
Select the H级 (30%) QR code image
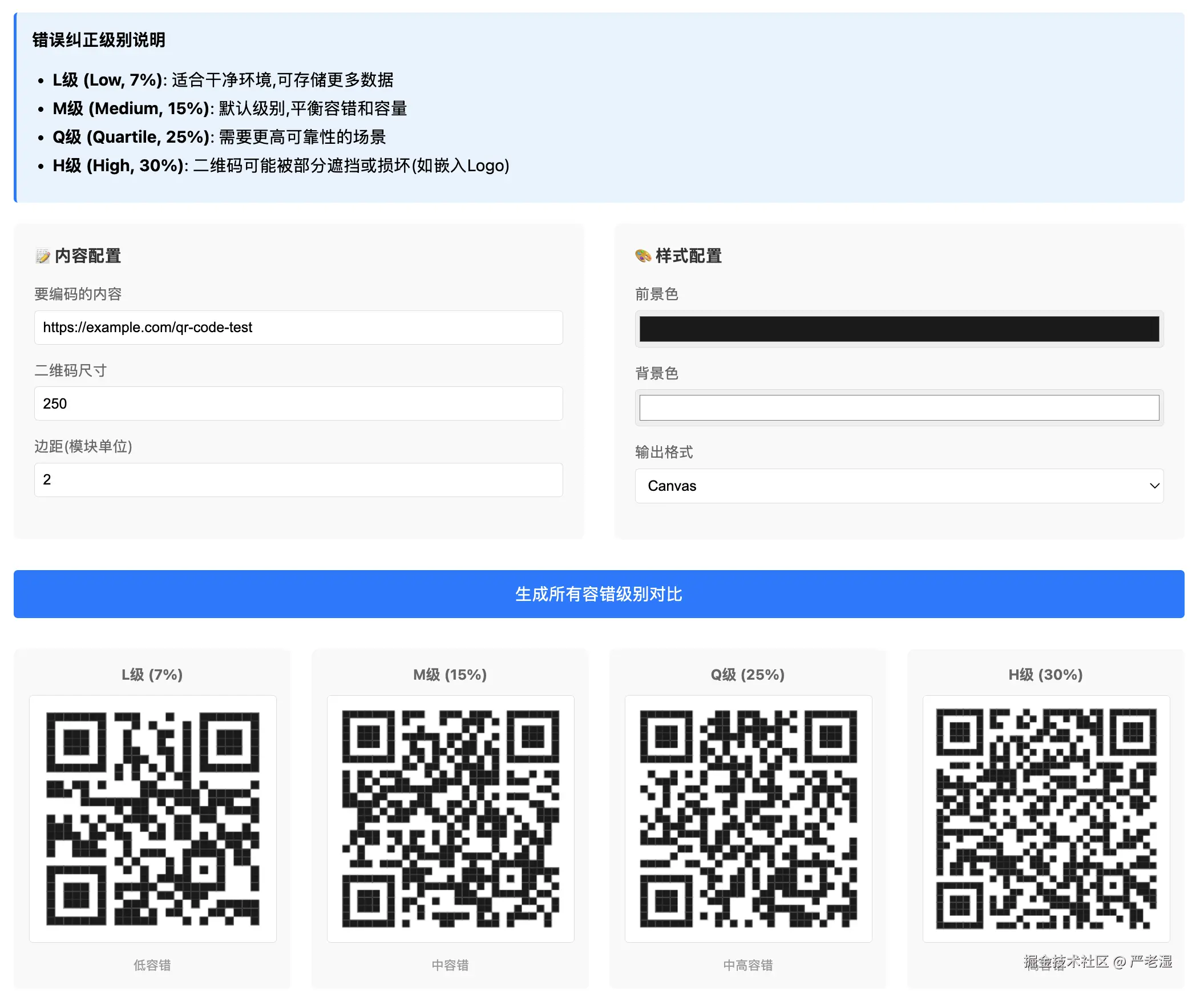point(1046,818)
